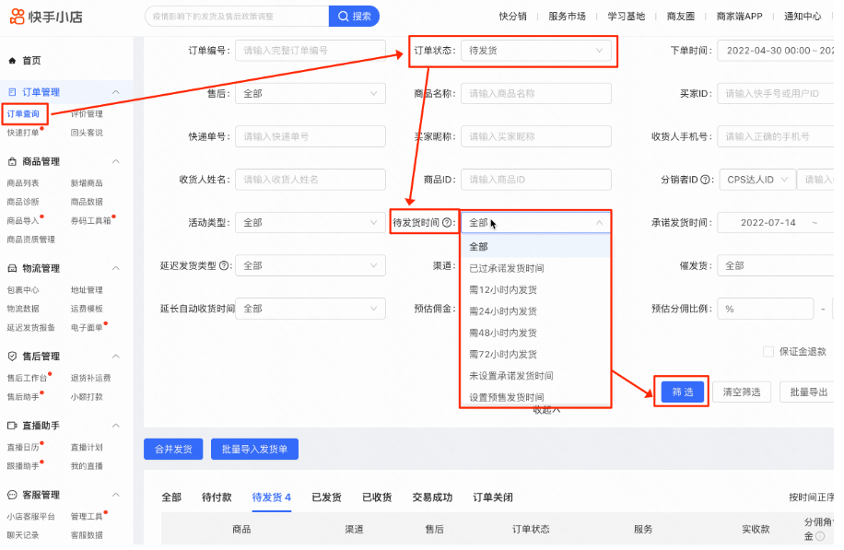Click the 直播助手 section icon
The height and width of the screenshot is (550, 844).
tap(11, 424)
